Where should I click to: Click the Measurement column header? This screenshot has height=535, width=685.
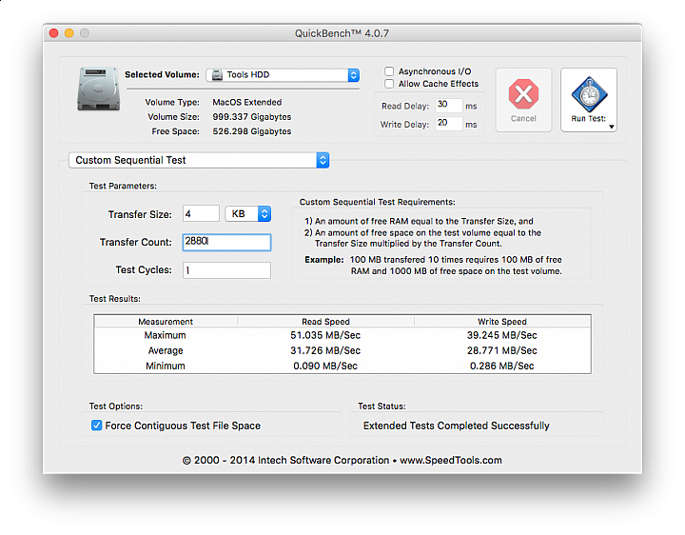click(x=166, y=321)
